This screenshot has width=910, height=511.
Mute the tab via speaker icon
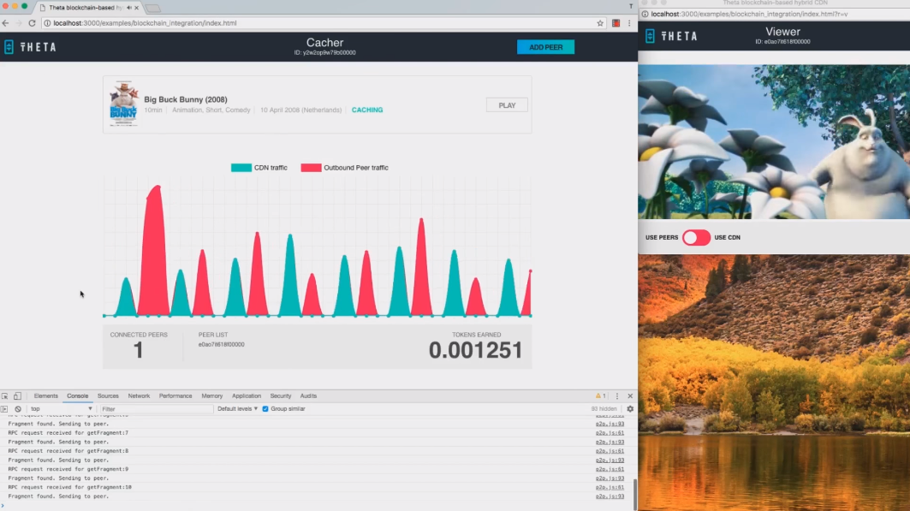(129, 8)
